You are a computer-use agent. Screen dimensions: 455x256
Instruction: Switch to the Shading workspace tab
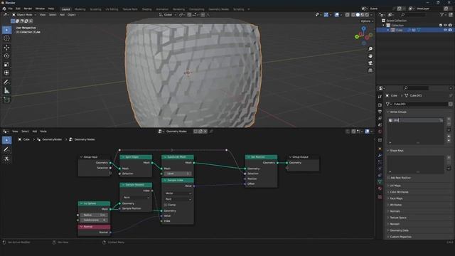tap(147, 9)
